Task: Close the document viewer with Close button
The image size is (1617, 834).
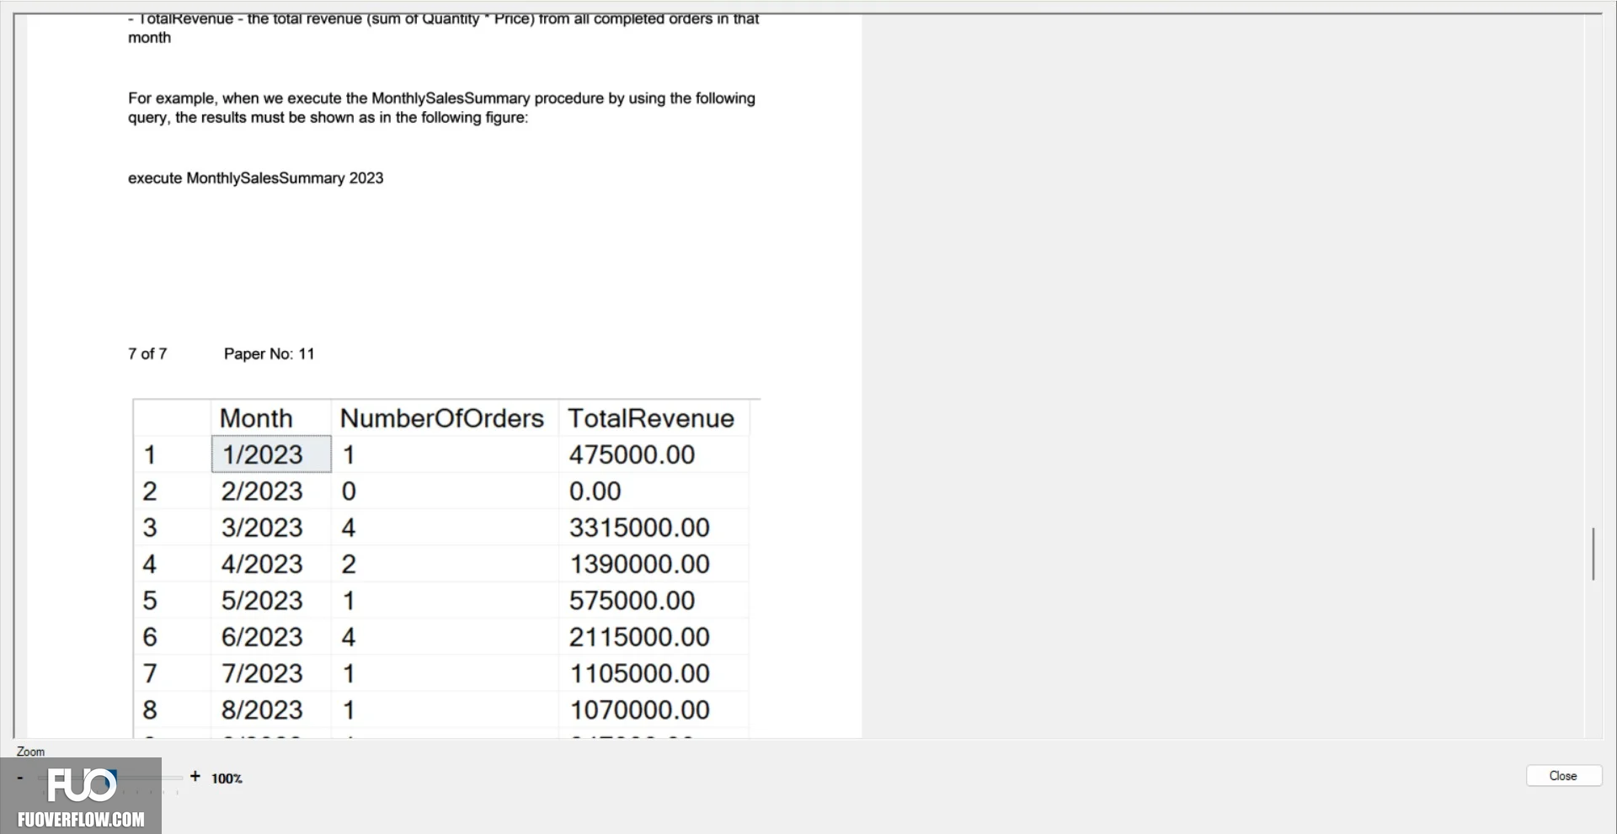Action: point(1563,776)
